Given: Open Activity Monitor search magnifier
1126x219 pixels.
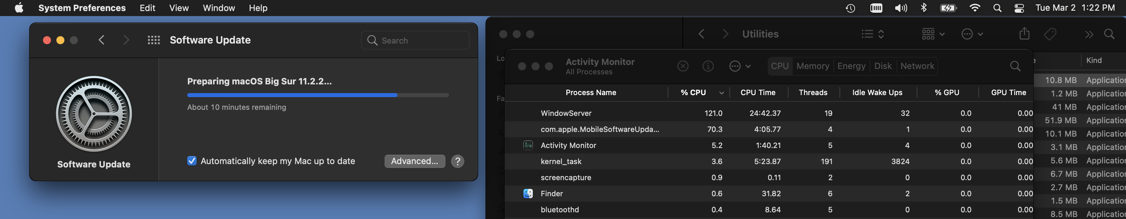Looking at the screenshot, I should [x=1015, y=66].
